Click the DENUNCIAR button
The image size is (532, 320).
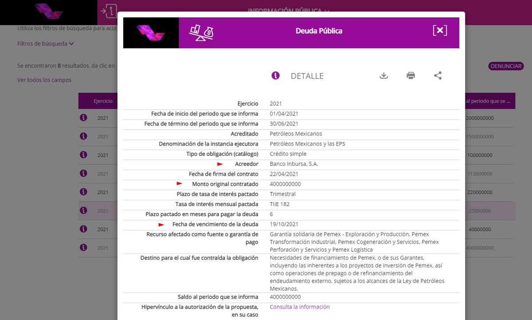point(506,66)
